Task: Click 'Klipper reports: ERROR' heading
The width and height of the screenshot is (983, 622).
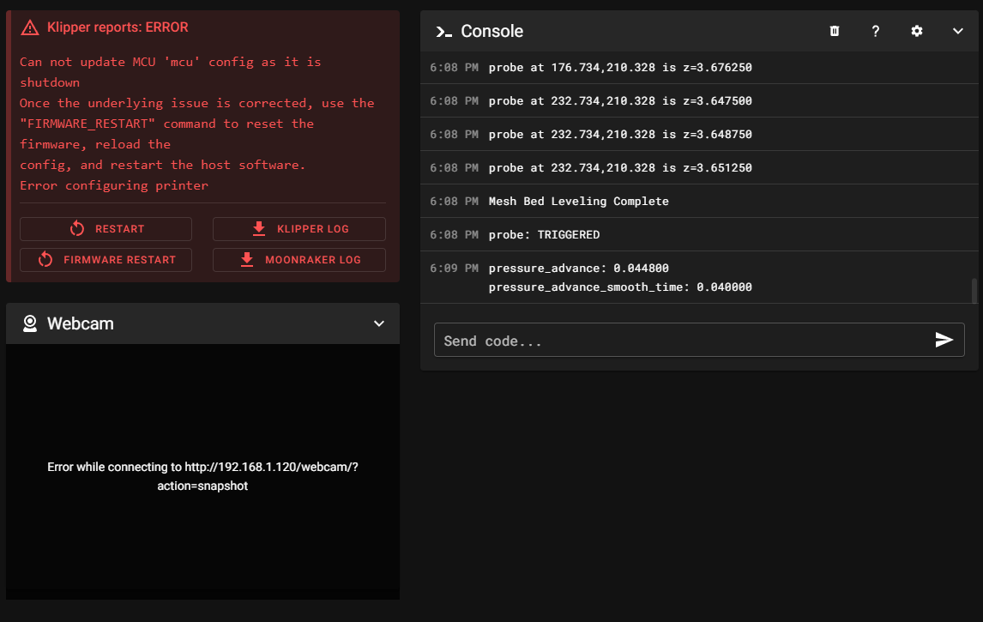Action: (118, 27)
